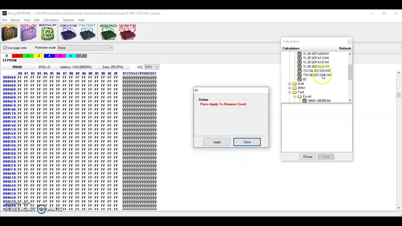Switch to the EEPROM tab
The width and height of the screenshot is (402, 226).
pyautogui.click(x=9, y=60)
